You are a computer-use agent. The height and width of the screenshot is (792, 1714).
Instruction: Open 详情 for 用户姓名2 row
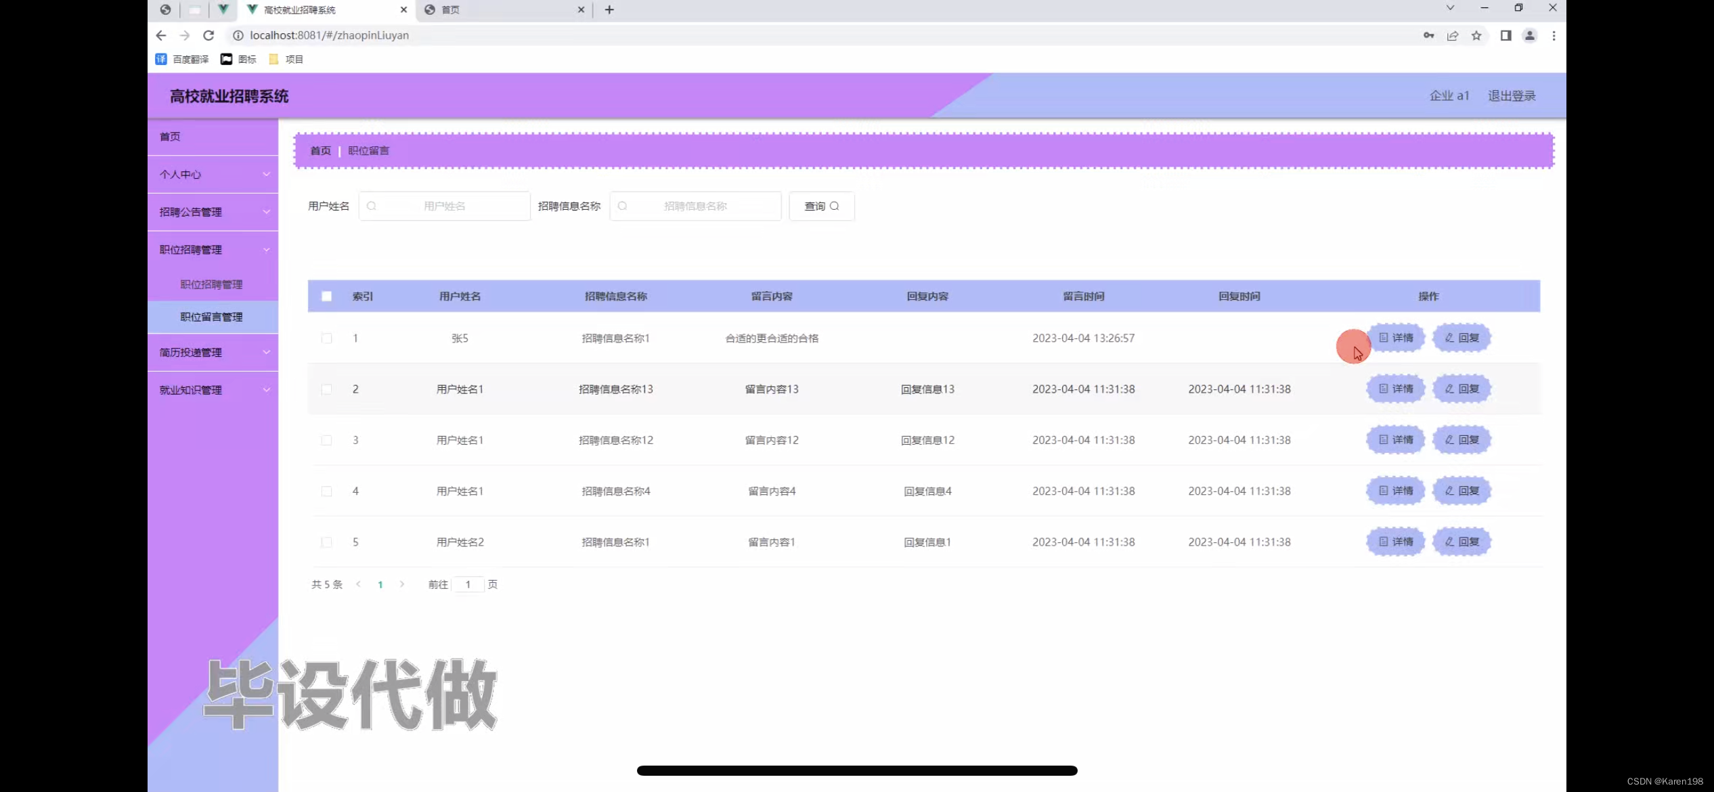pyautogui.click(x=1396, y=542)
